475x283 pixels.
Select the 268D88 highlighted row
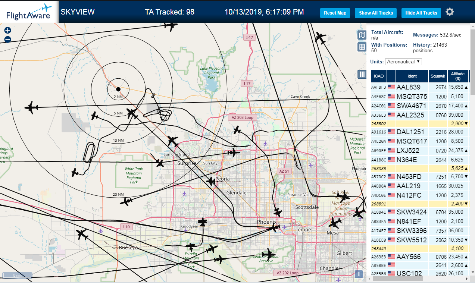pyautogui.click(x=420, y=168)
